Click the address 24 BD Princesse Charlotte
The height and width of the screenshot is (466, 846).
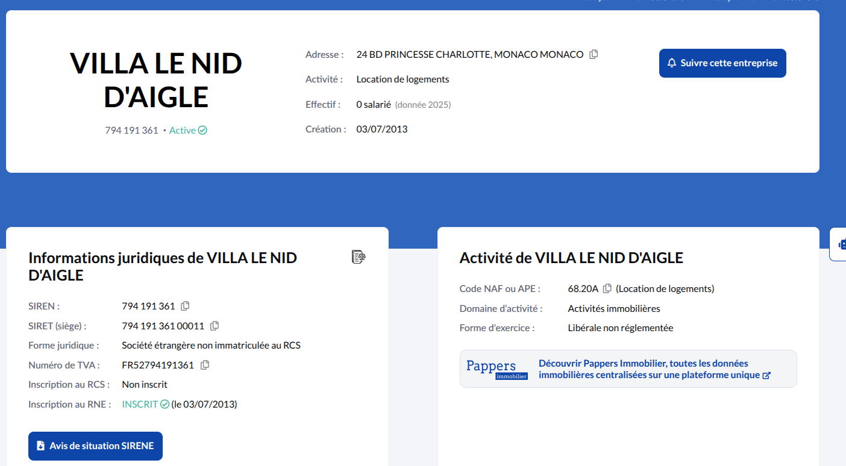tap(469, 54)
